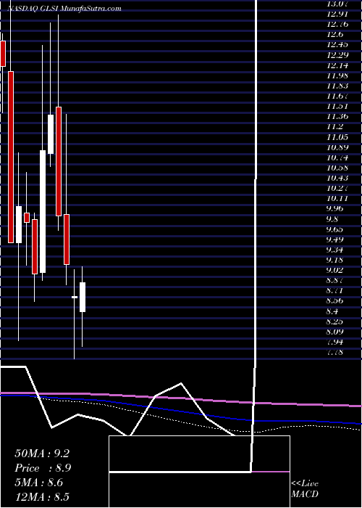Select the 8.71 price level
The image size is (362, 508).
(x=335, y=291)
